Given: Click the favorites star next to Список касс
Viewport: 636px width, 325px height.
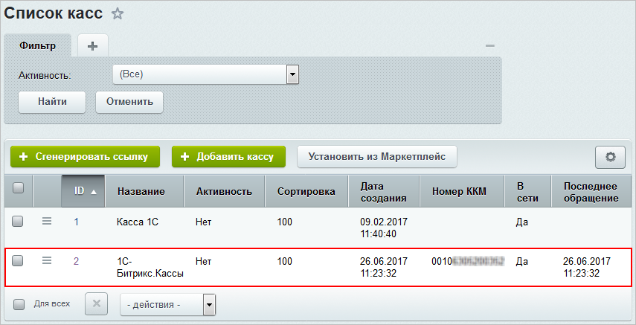Looking at the screenshot, I should pyautogui.click(x=118, y=13).
